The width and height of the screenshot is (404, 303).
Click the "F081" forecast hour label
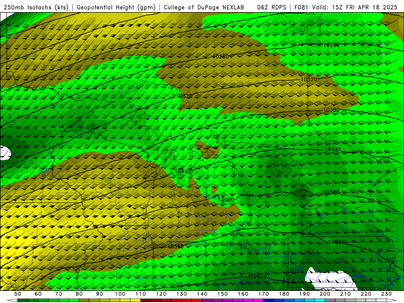(x=301, y=8)
